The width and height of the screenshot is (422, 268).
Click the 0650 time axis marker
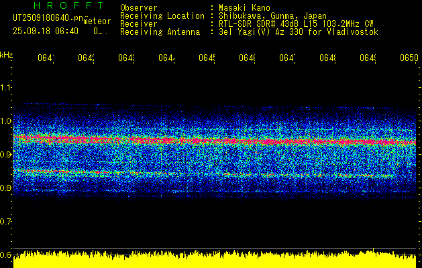[409, 59]
